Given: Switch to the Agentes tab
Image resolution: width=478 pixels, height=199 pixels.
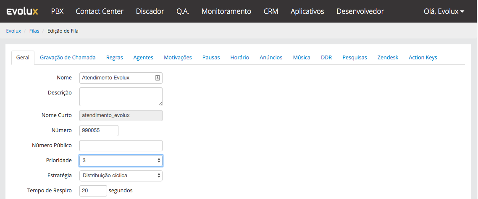Looking at the screenshot, I should click(x=143, y=57).
